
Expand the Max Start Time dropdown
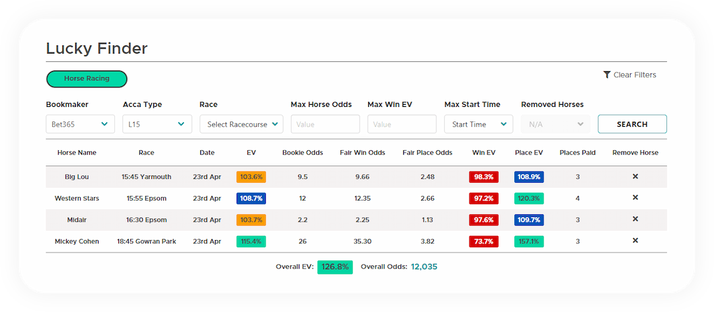tap(478, 124)
